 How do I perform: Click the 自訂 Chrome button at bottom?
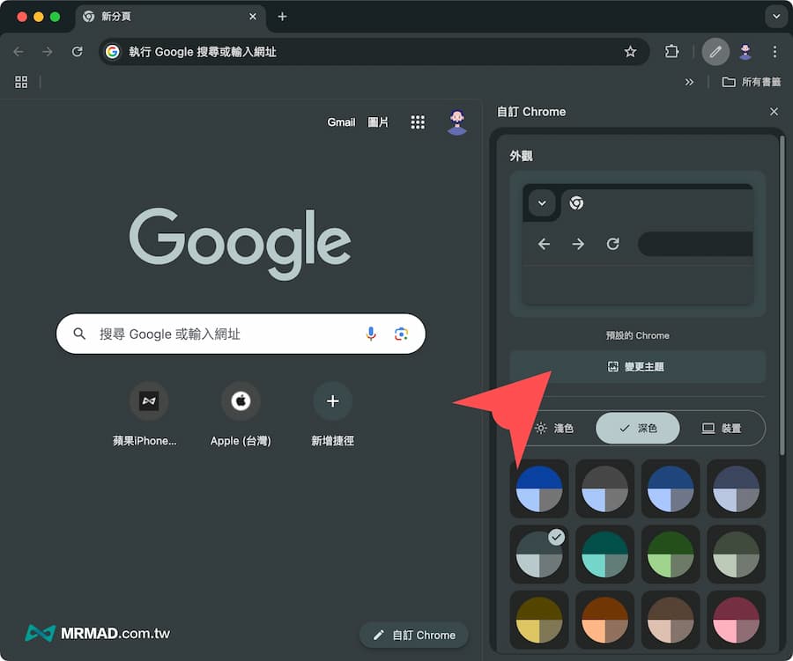click(x=414, y=635)
